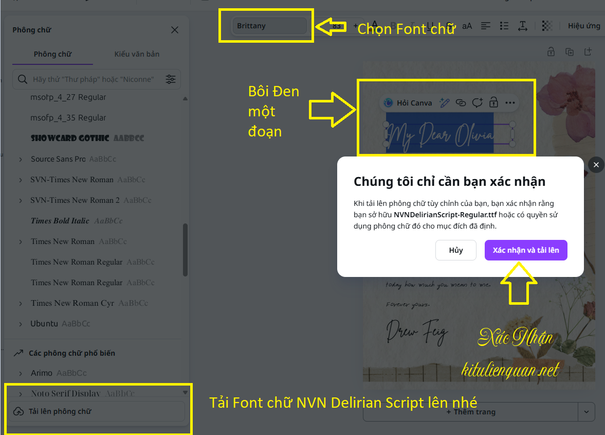This screenshot has height=435, width=605.
Task: Toggle bulleted list
Action: [504, 26]
